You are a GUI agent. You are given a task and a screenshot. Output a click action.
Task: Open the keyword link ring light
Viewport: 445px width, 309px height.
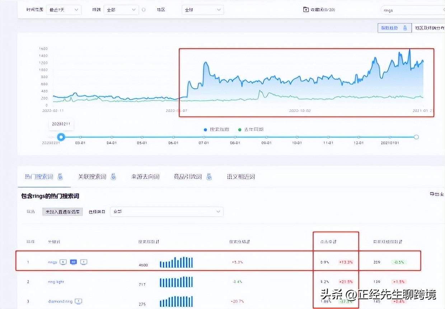pos(56,282)
